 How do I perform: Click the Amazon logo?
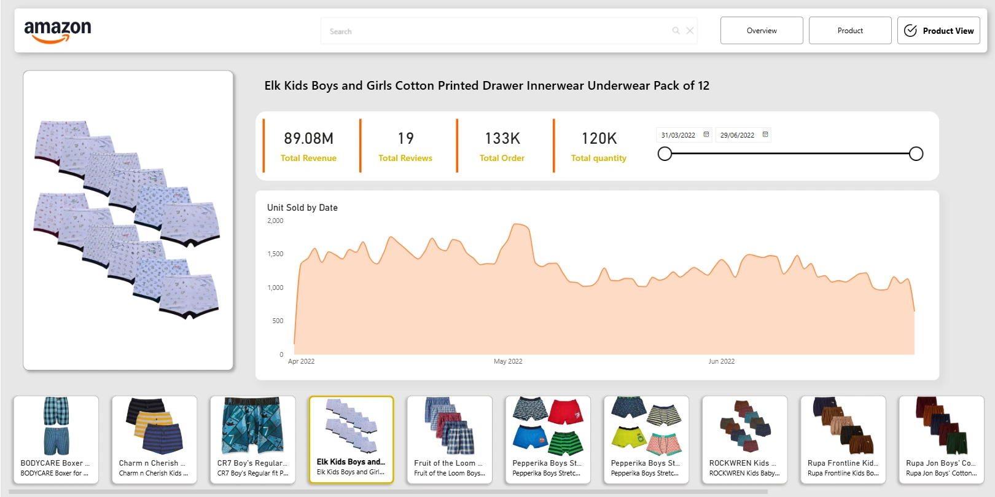(58, 31)
